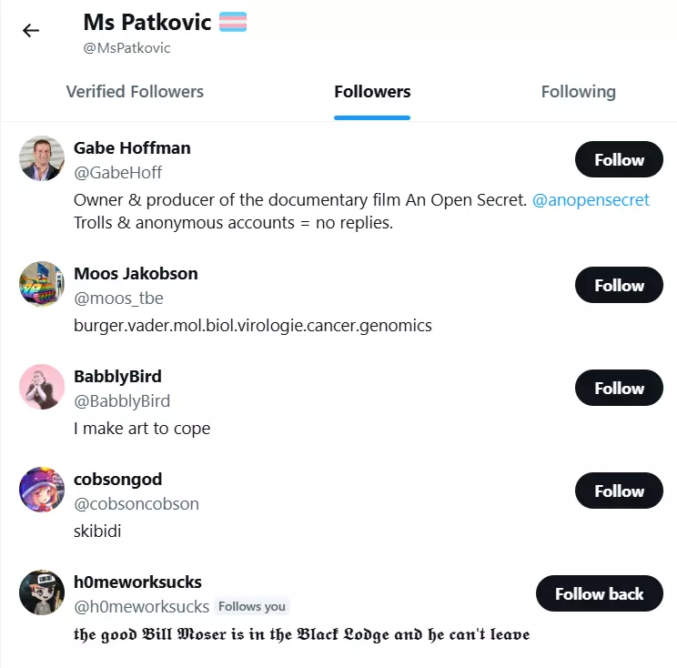The width and height of the screenshot is (677, 668).
Task: Click the @cobsoncobson handle
Action: point(136,504)
